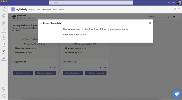The width and height of the screenshot is (182, 100).
Task: Close the Export Complete dialog
Action: coord(150,23)
